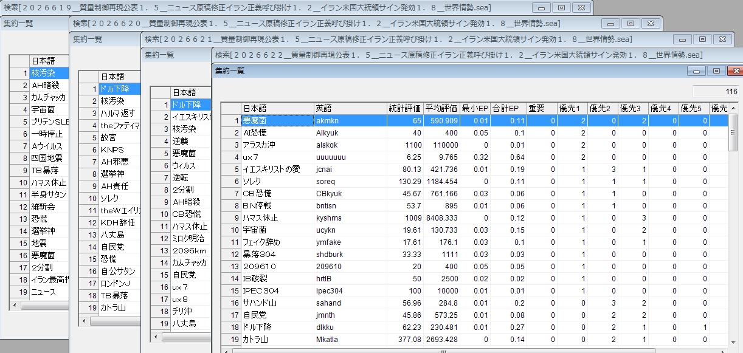
Task: Click the 統計評価 column header
Action: (405, 108)
